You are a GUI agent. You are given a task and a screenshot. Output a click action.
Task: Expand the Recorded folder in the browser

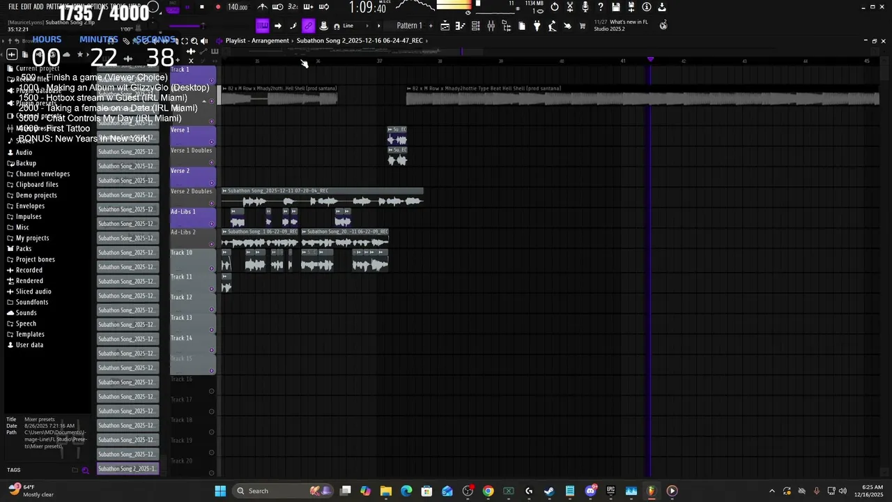point(29,271)
